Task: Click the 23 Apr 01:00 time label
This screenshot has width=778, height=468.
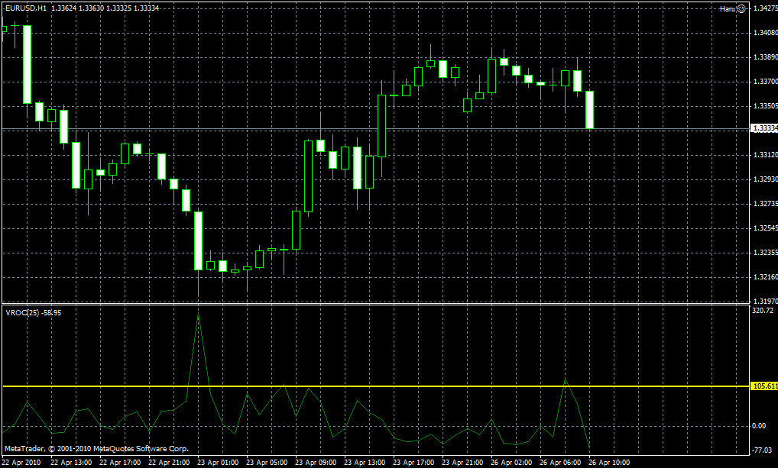Action: point(216,463)
